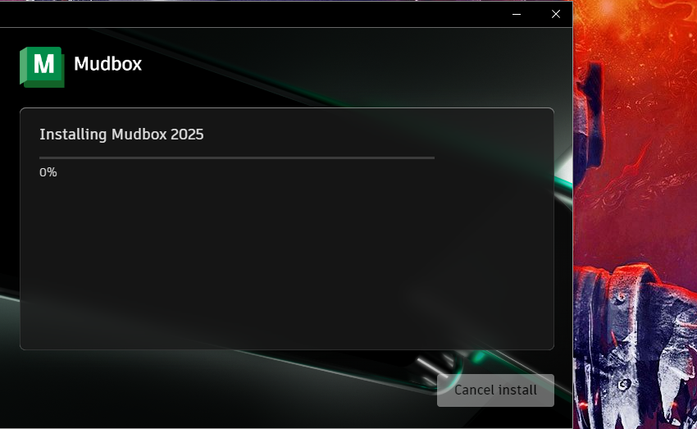Click the Installing Mudbox 2025 heading
Image resolution: width=697 pixels, height=429 pixels.
tap(121, 135)
